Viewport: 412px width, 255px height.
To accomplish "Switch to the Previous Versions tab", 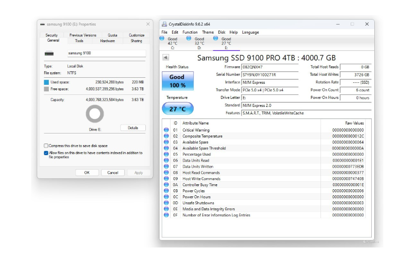I will pos(83,35).
